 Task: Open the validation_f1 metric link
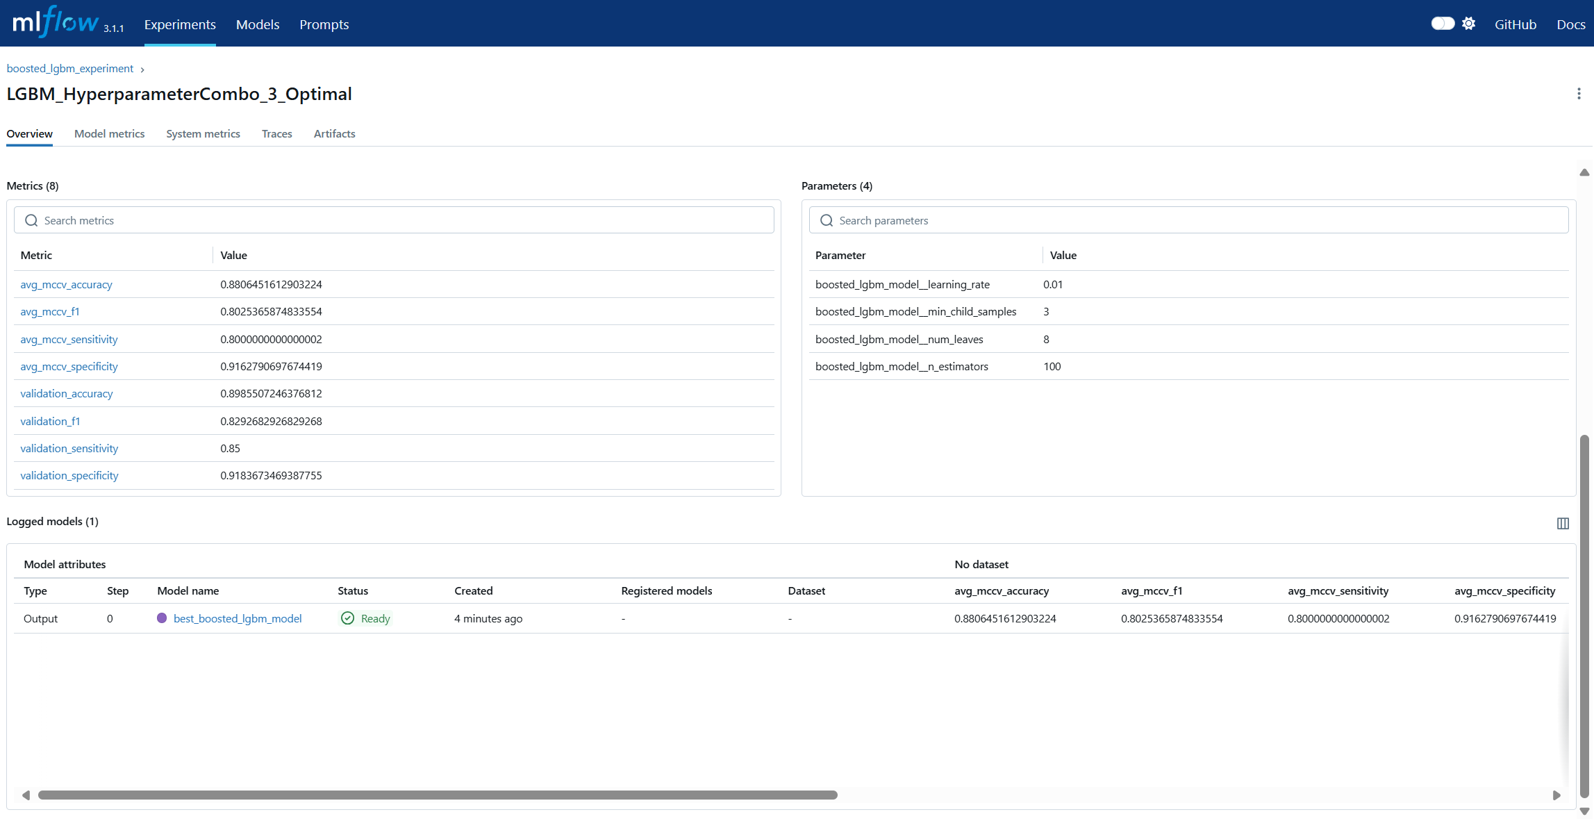(x=50, y=421)
